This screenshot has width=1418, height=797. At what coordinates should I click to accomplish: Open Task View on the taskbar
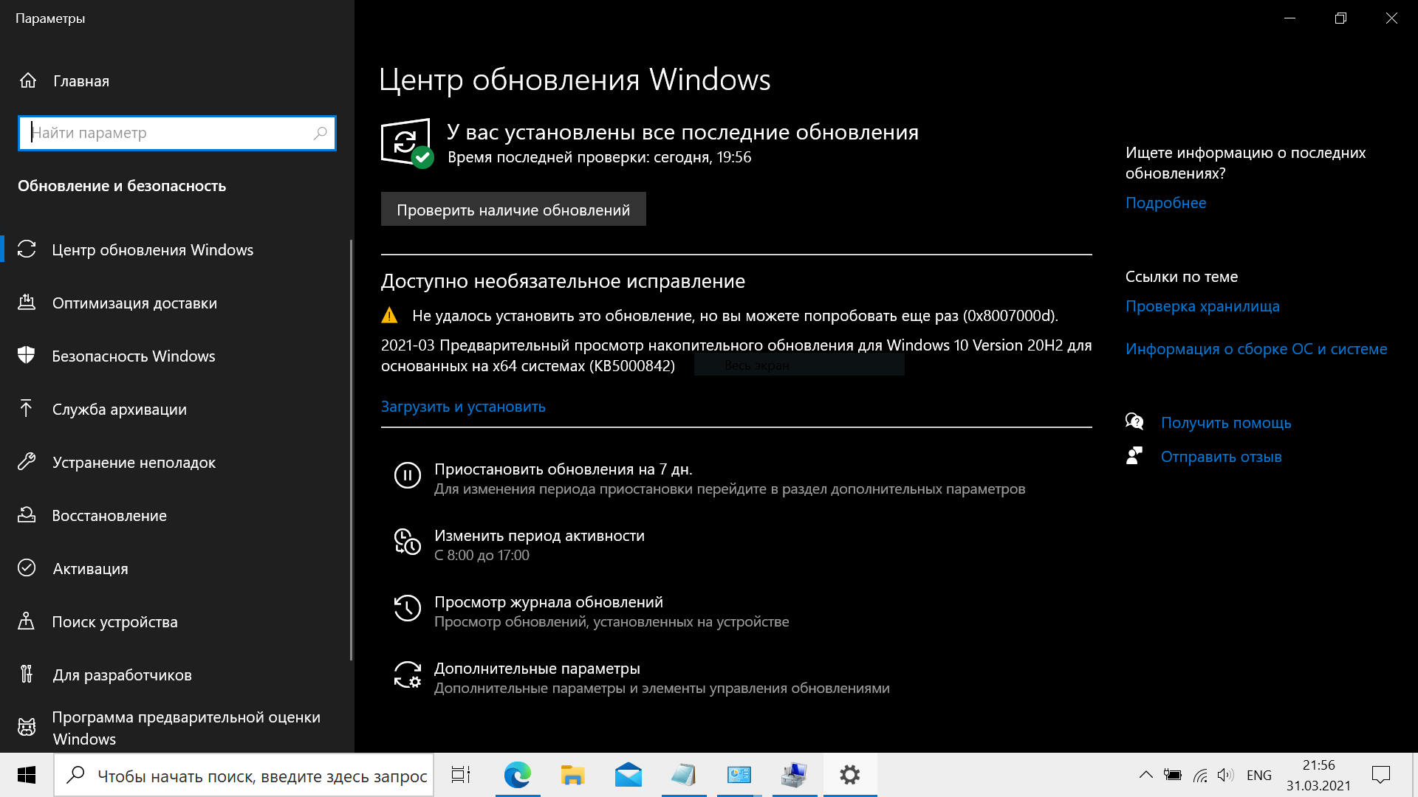(x=462, y=775)
